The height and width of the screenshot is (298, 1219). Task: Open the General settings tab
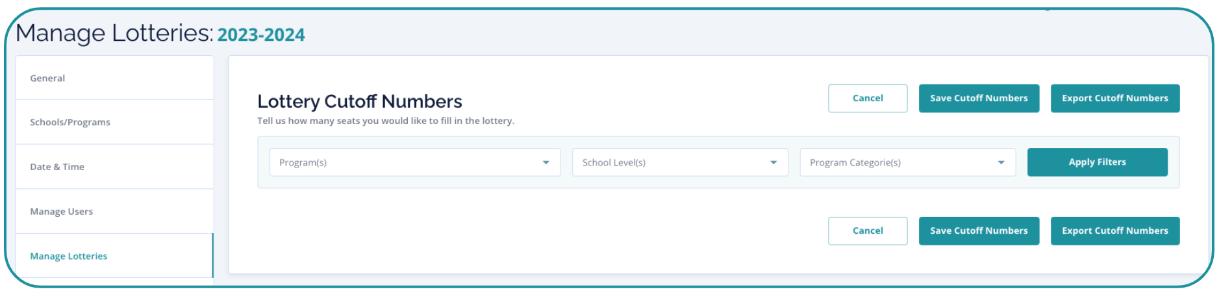[48, 78]
